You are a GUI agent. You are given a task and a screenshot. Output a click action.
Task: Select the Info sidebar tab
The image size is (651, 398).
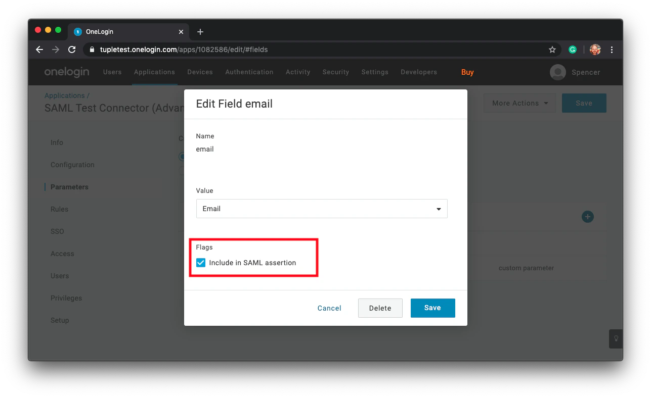point(57,142)
